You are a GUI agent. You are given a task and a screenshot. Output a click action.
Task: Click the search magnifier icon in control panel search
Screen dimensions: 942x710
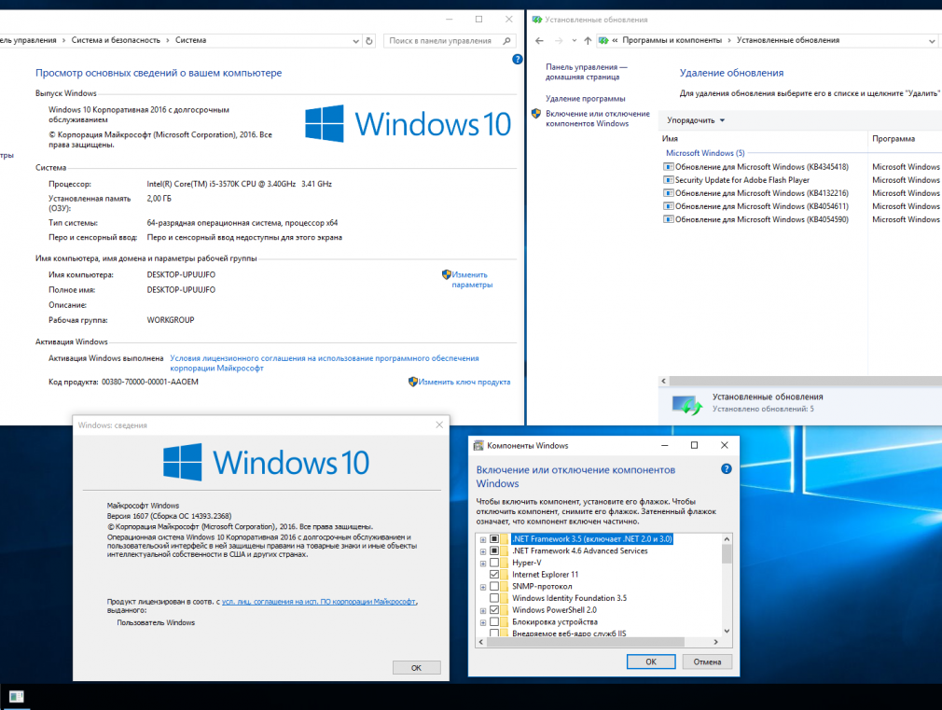click(x=506, y=41)
